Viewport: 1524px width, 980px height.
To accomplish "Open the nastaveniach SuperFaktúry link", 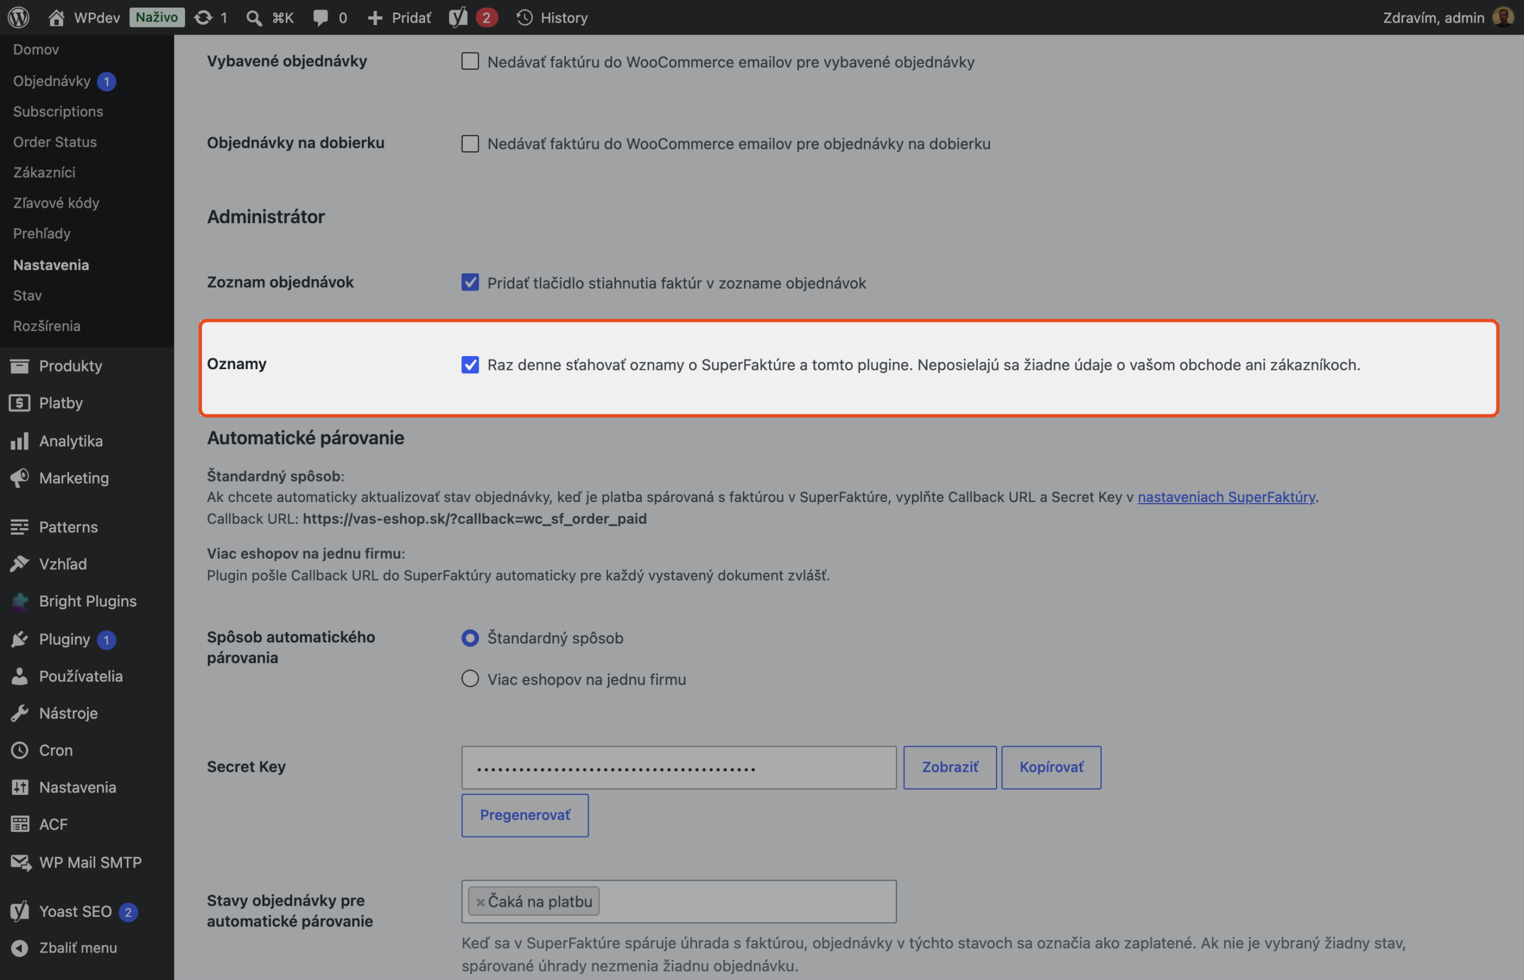I will click(x=1226, y=497).
